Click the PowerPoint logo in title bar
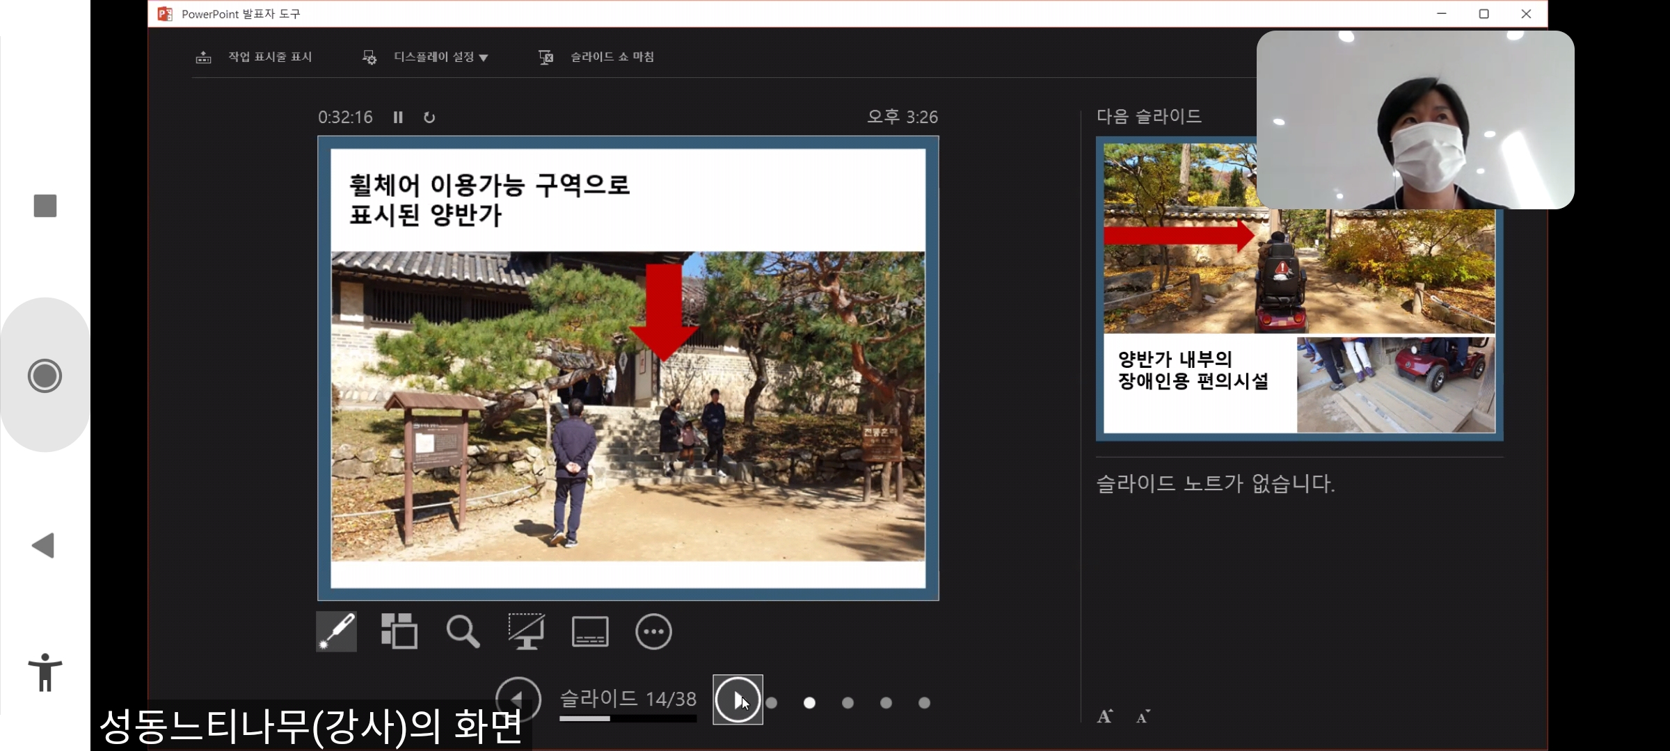Viewport: 1670px width, 751px height. tap(165, 14)
